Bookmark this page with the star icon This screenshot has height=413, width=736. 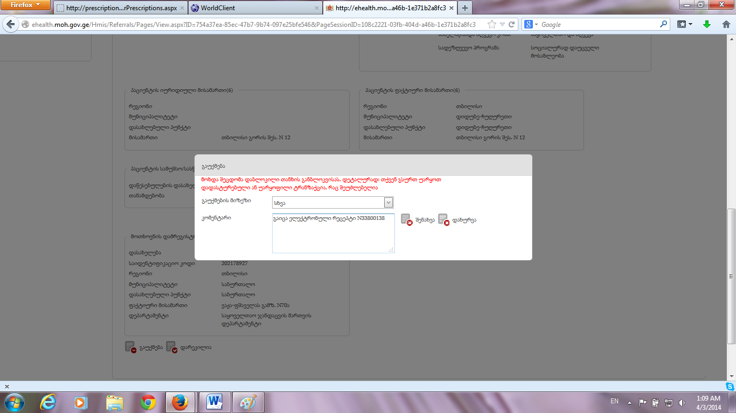pos(491,25)
